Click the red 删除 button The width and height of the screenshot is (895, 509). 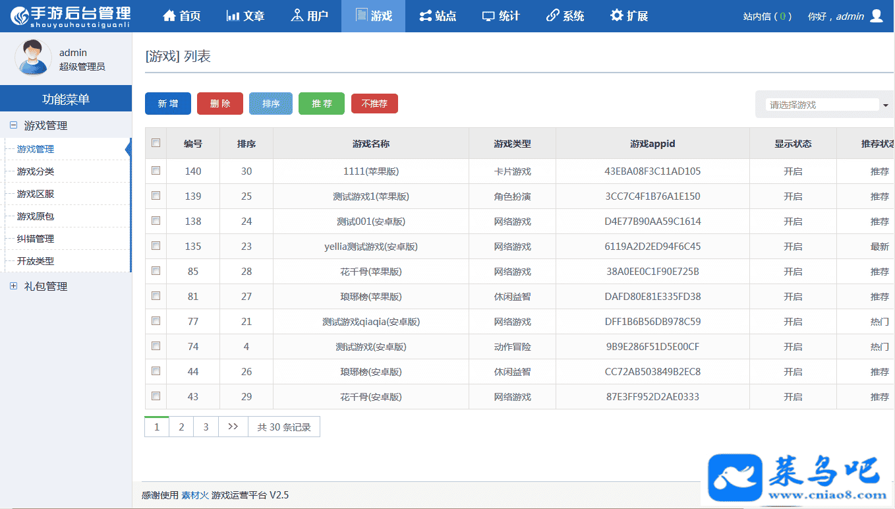[220, 104]
